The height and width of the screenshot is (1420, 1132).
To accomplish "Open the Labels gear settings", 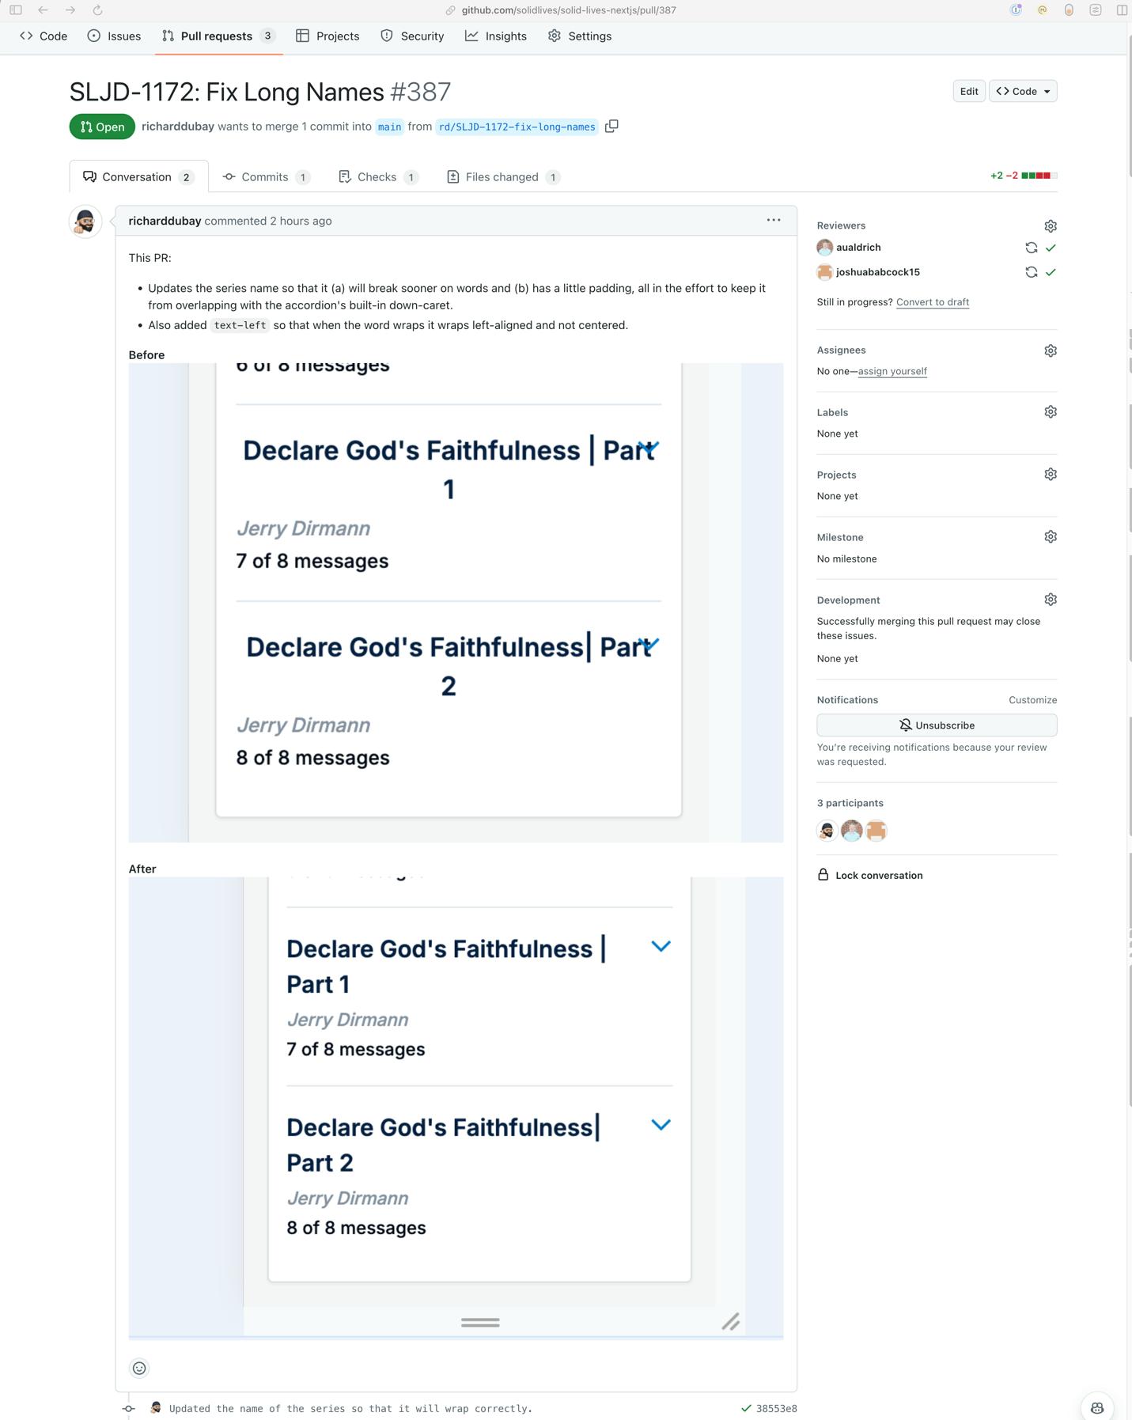I will click(1050, 412).
